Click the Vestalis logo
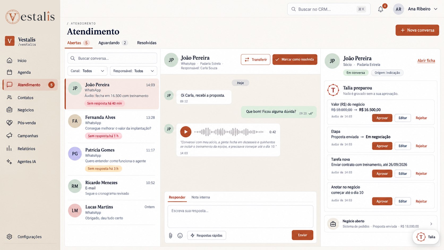Image resolution: width=444 pixels, height=250 pixels. click(30, 17)
